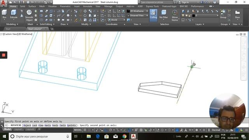Toggle the layer light bulb on/off

pyautogui.click(x=183, y=16)
